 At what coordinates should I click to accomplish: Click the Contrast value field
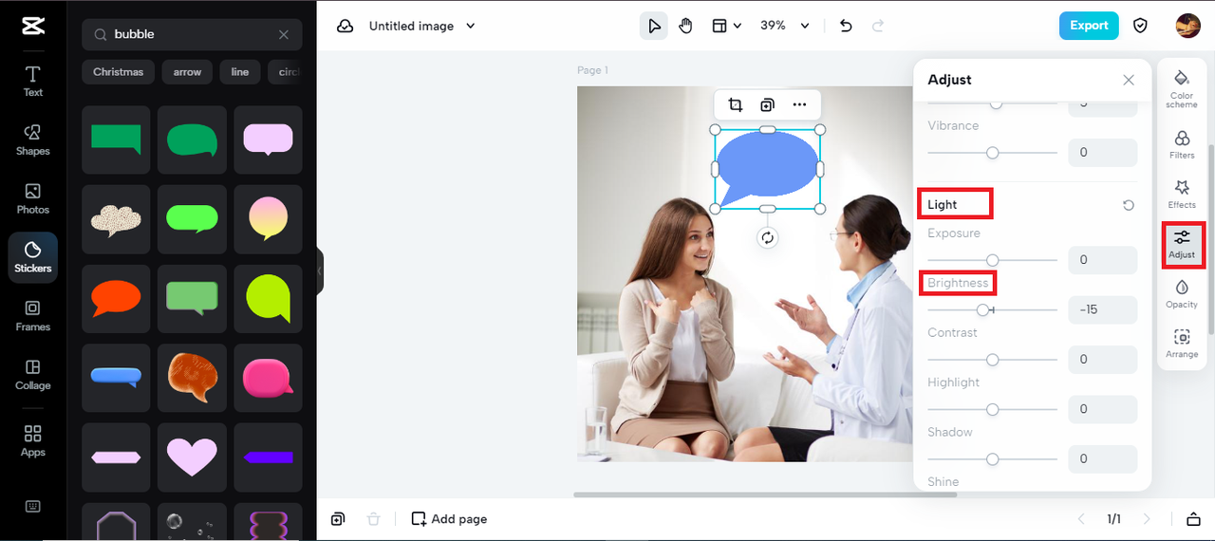pyautogui.click(x=1102, y=360)
